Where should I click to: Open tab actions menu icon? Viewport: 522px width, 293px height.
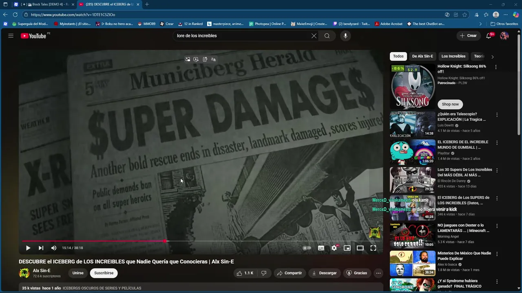coord(5,4)
